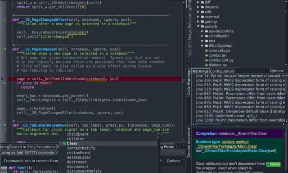Select the Diff/Merge vertical tab

(x=189, y=39)
